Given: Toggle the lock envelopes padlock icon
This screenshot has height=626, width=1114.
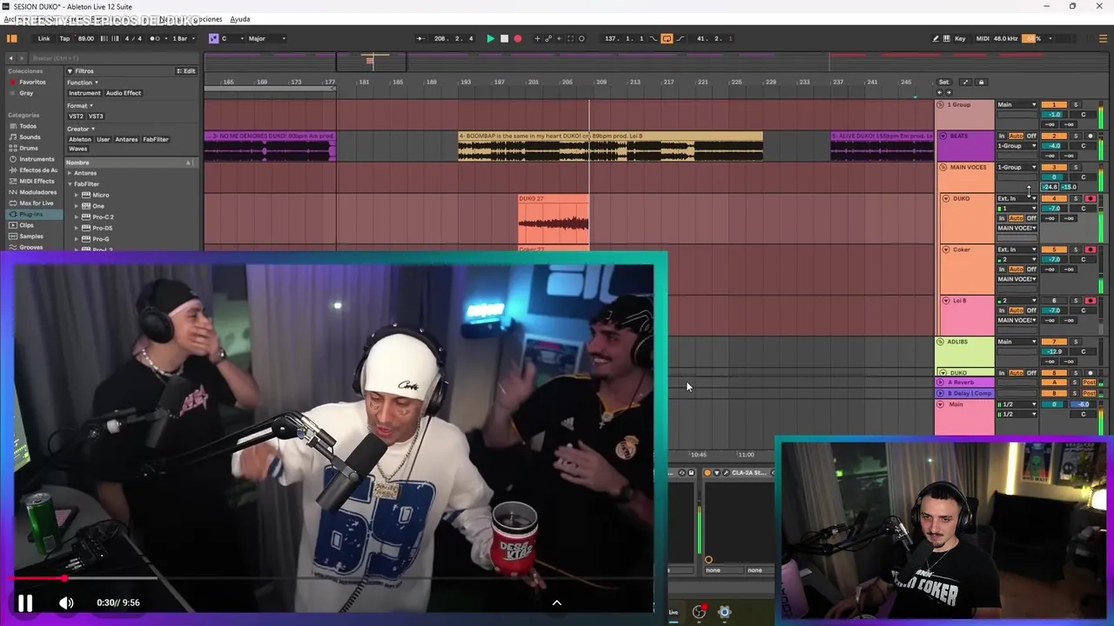Looking at the screenshot, I should 981,82.
